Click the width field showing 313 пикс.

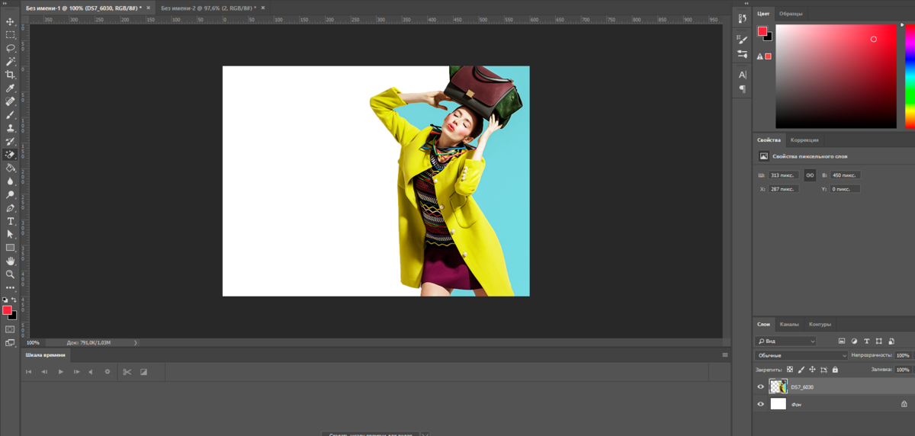tap(783, 175)
